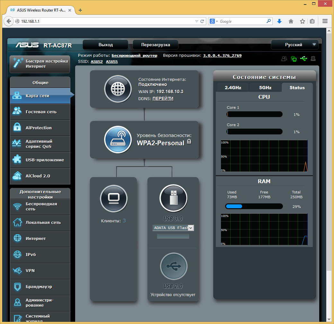The height and width of the screenshot is (324, 334).
Task: Open AiCloud 2.0 menu item
Action: [40, 176]
